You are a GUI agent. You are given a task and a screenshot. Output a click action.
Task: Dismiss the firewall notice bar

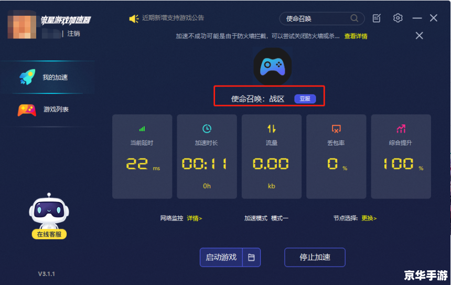(419, 36)
